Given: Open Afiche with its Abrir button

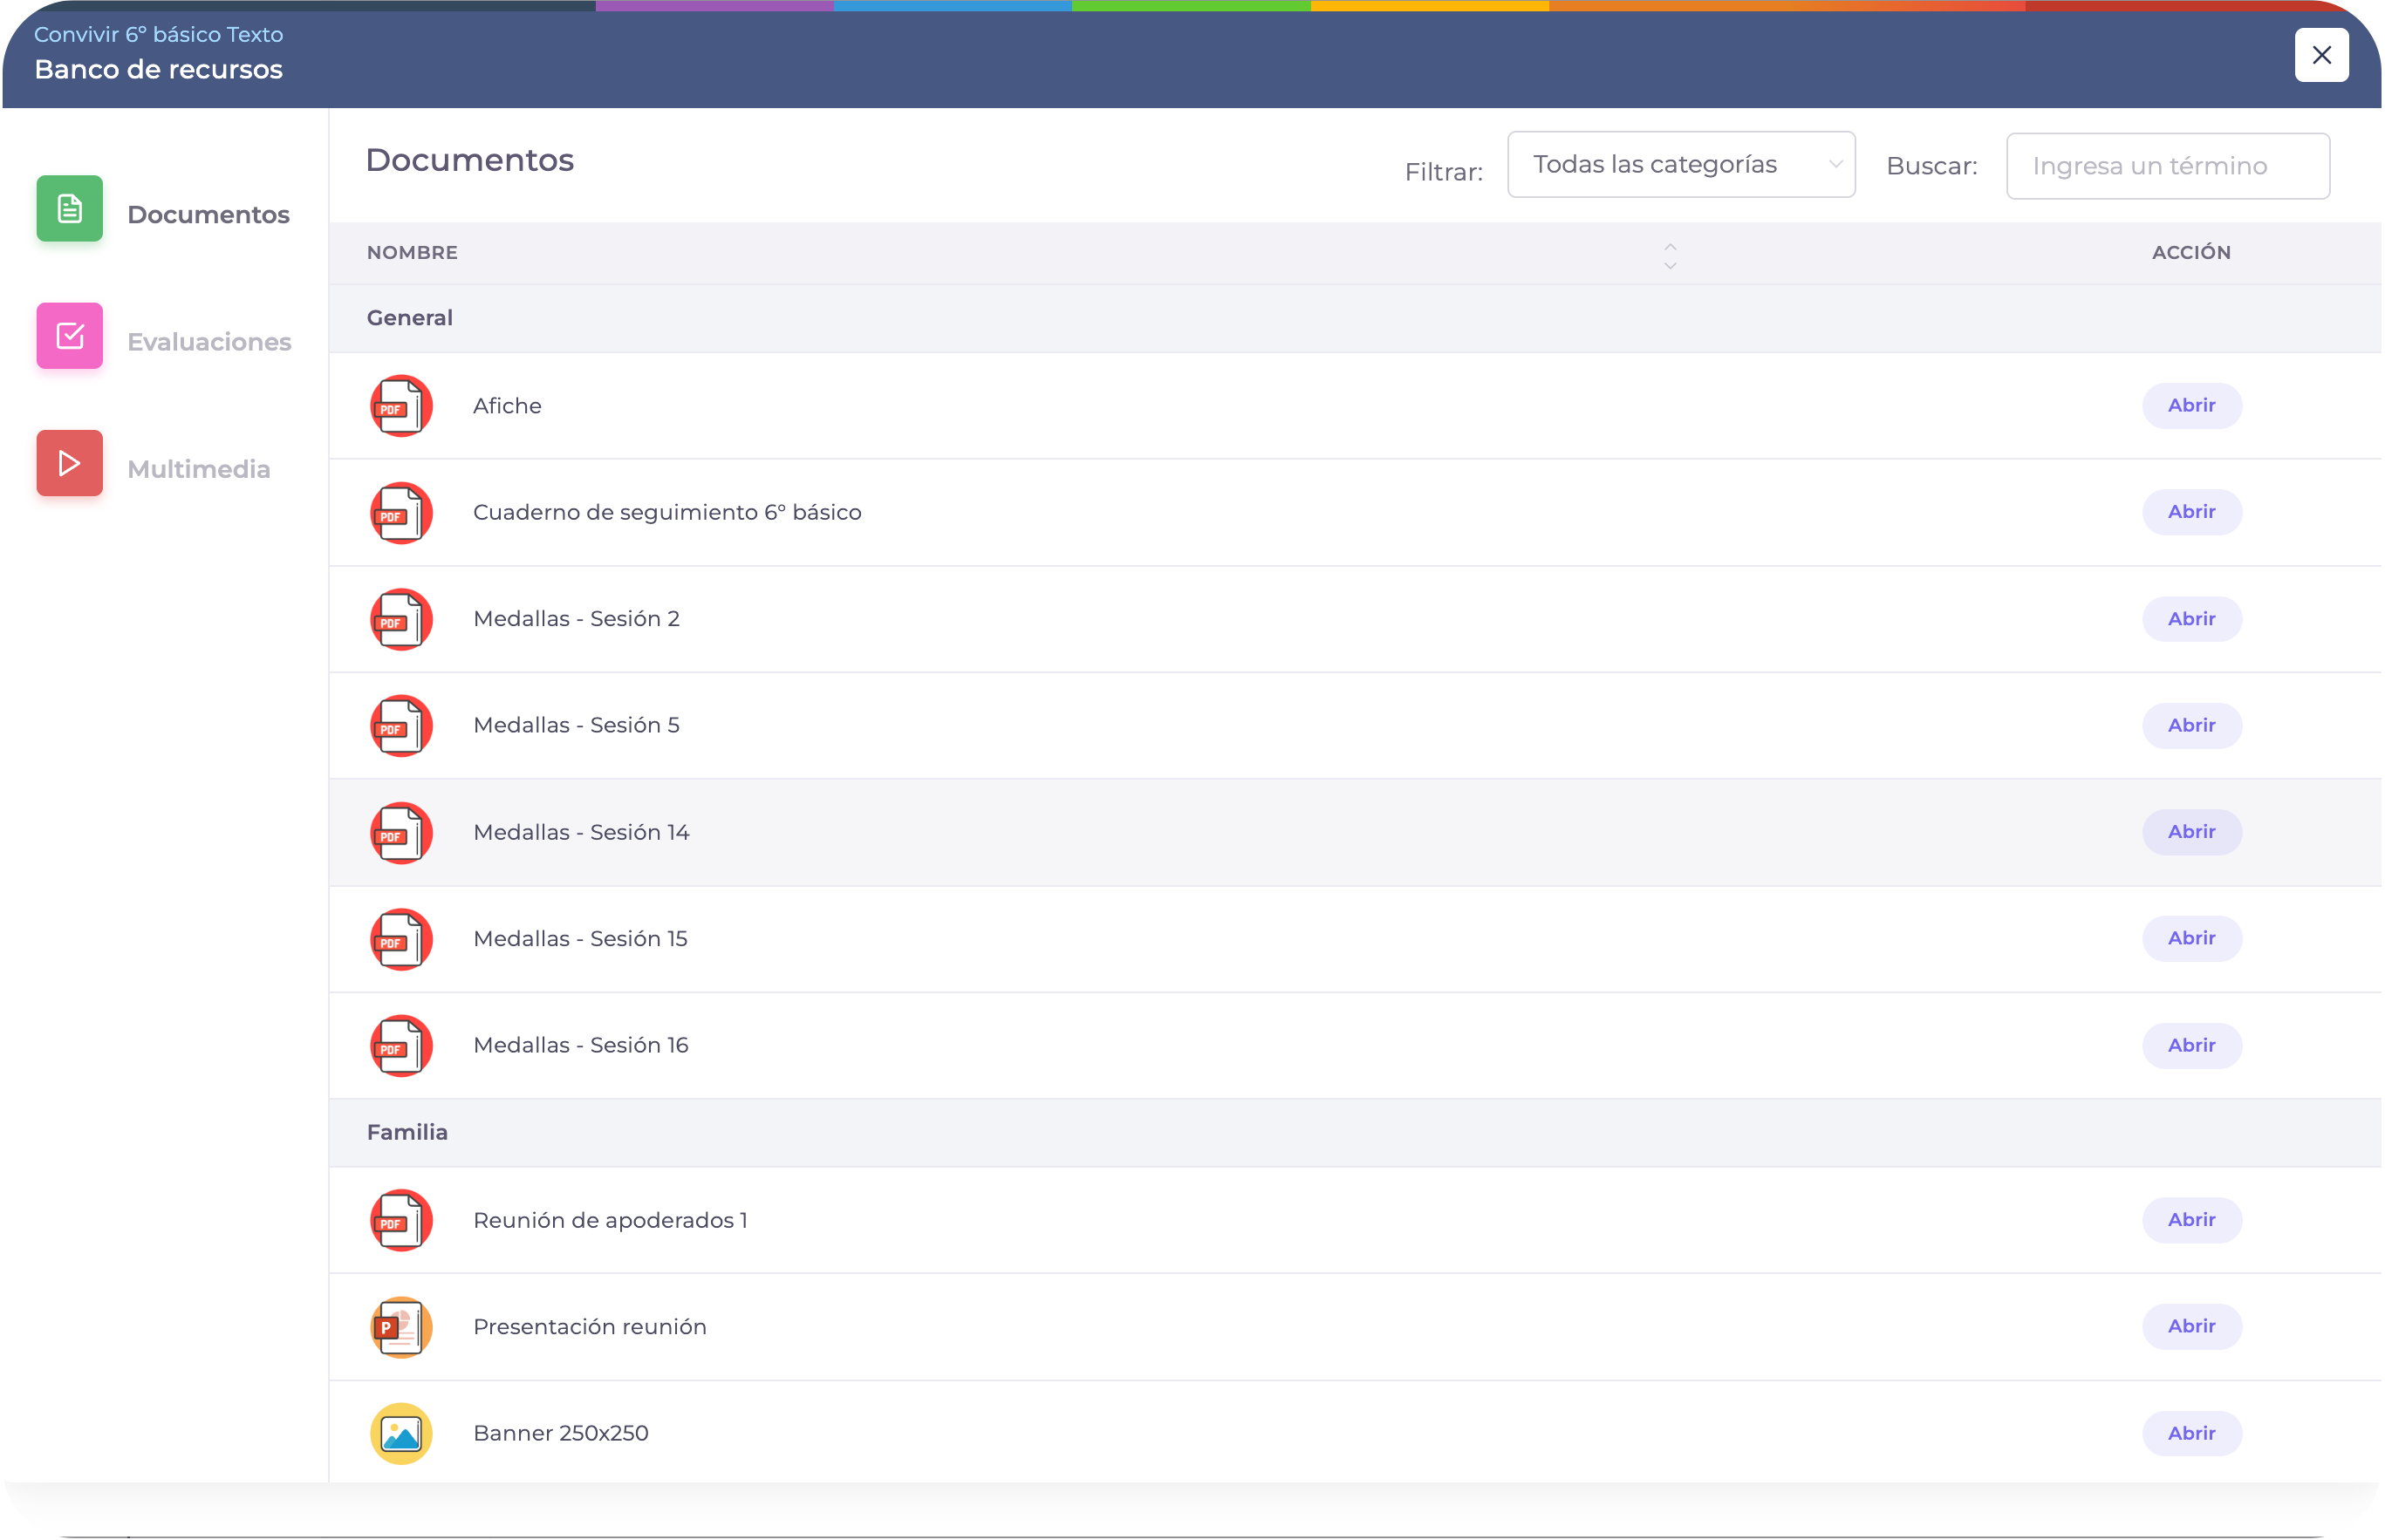Looking at the screenshot, I should click(x=2192, y=406).
